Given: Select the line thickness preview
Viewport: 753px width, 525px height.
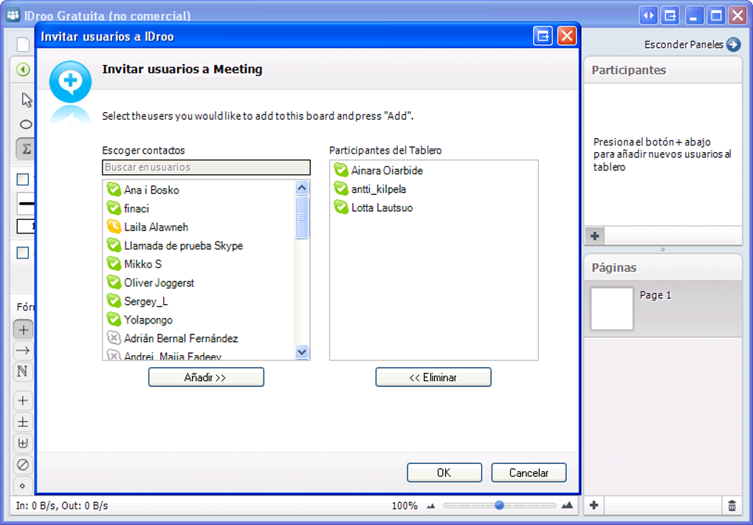Looking at the screenshot, I should click(26, 204).
